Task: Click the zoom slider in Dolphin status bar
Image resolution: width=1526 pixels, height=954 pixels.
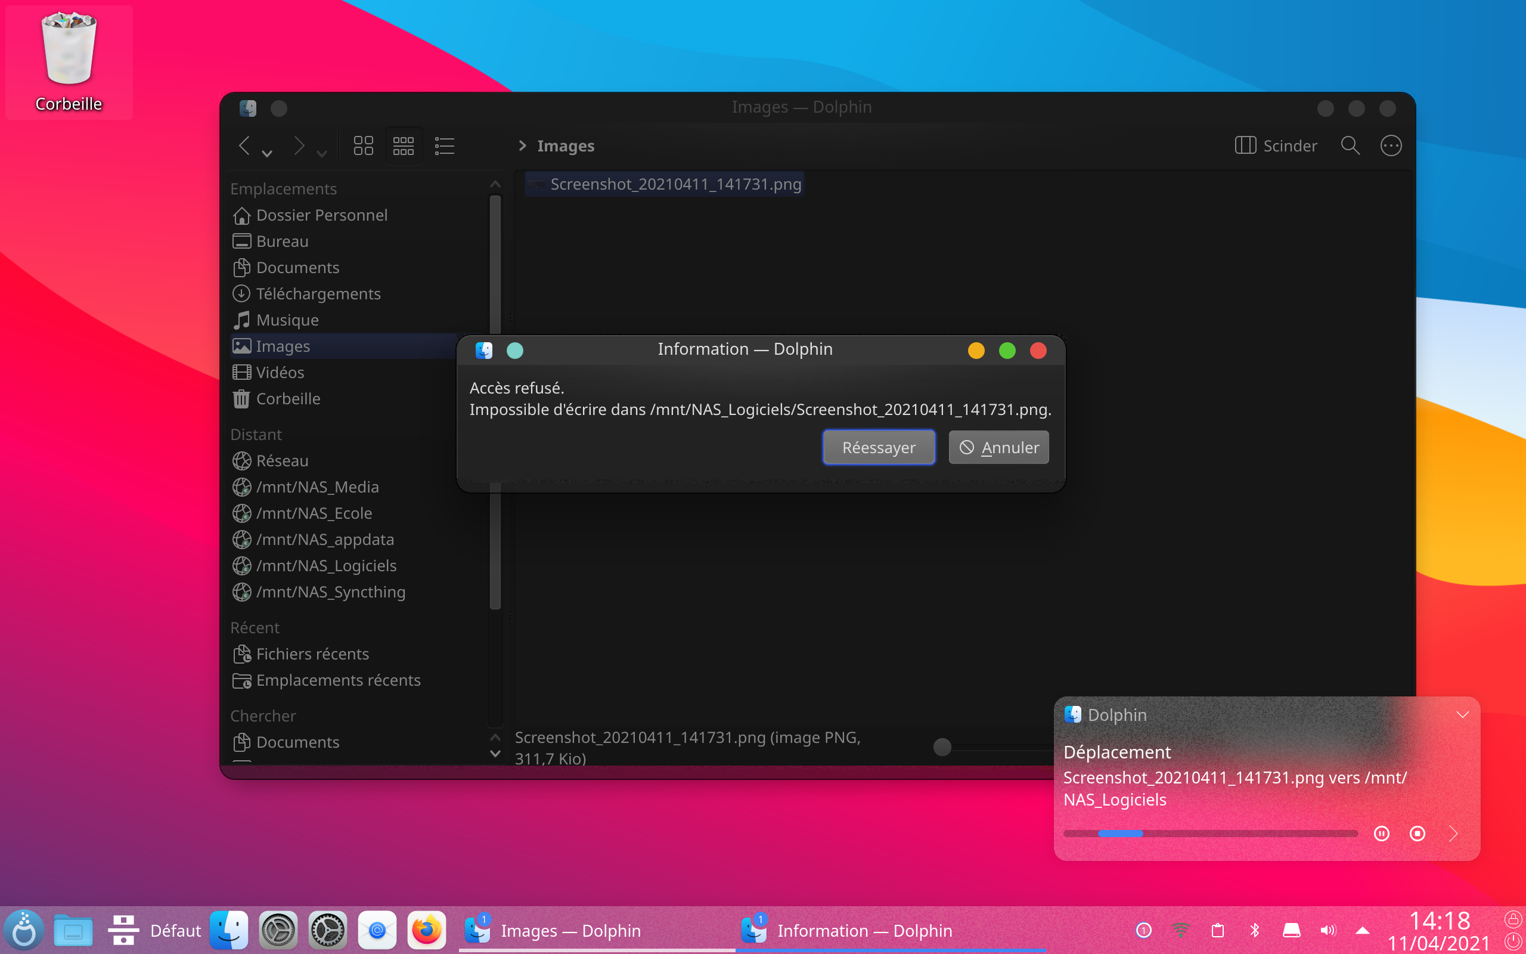Action: [x=942, y=747]
